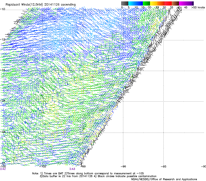Screen dimensions: 206x181
Task: Click the '10' legend scale label
Action: pos(136,8)
